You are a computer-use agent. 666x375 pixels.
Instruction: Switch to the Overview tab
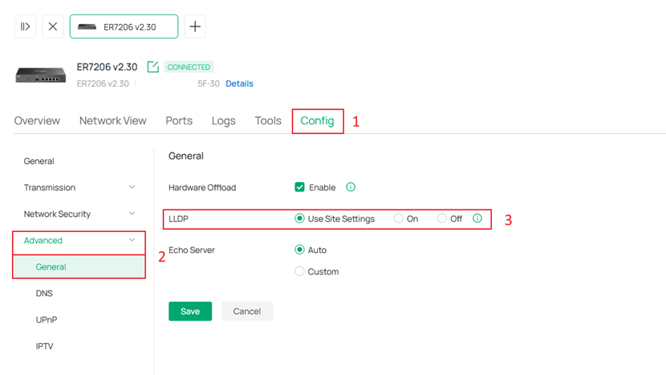(37, 120)
